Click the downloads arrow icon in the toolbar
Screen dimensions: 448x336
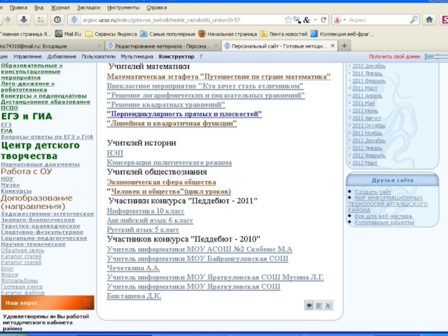[x=24, y=20]
